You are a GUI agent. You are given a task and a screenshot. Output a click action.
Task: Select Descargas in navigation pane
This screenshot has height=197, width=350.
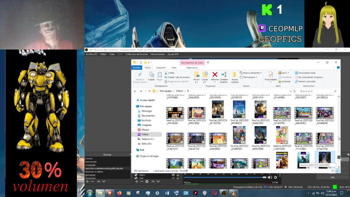(x=147, y=111)
